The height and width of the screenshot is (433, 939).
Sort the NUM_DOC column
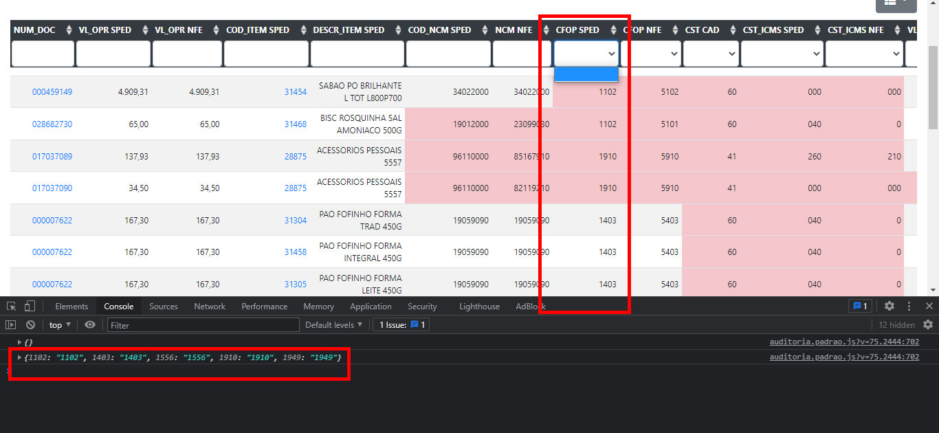pyautogui.click(x=68, y=30)
